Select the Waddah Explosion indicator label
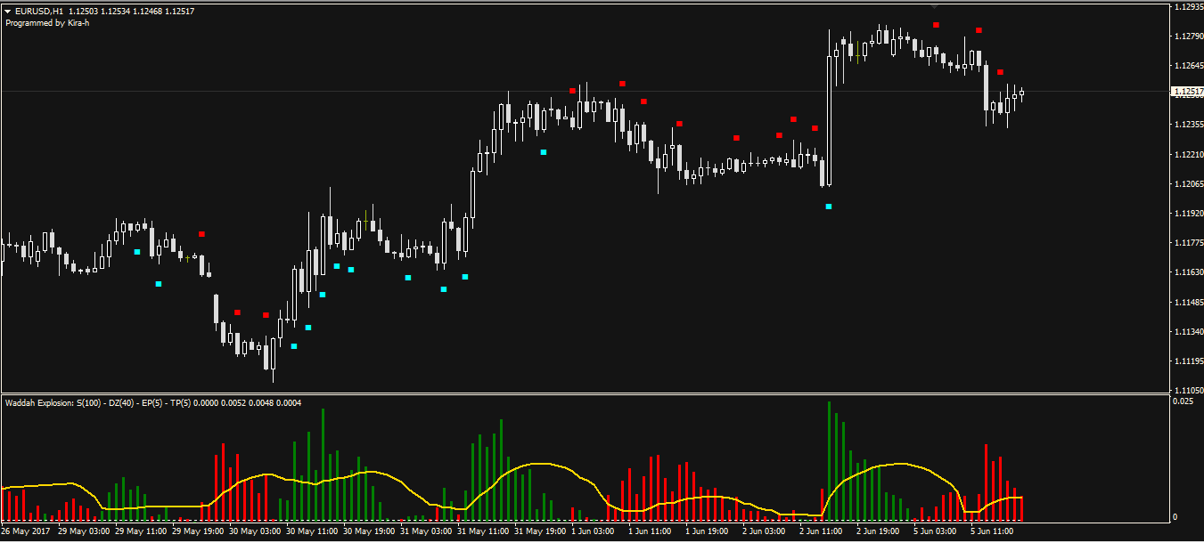The image size is (1204, 543). point(153,403)
